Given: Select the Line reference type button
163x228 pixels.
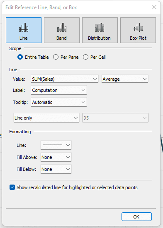Looking at the screenshot, I should point(24,30).
